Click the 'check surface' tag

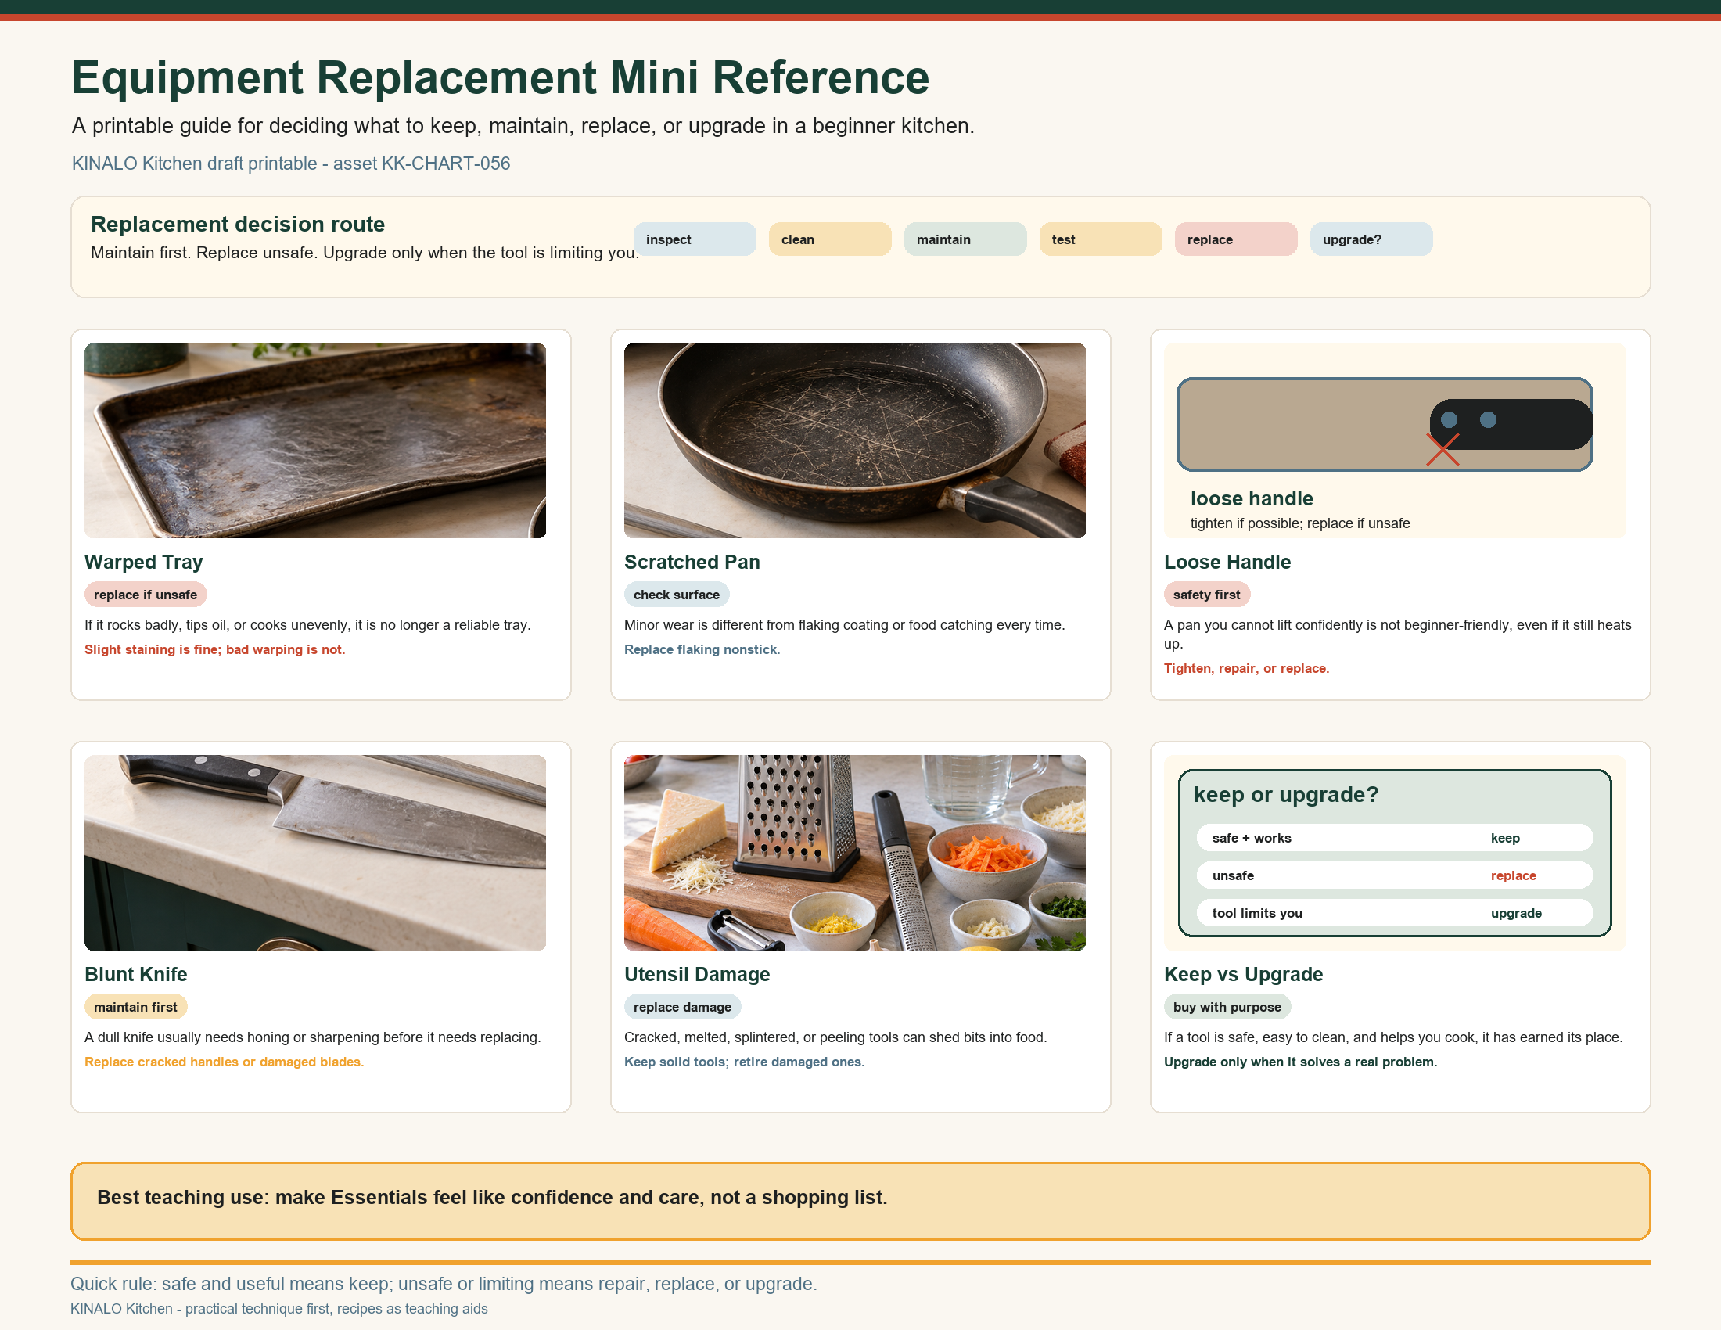(676, 595)
